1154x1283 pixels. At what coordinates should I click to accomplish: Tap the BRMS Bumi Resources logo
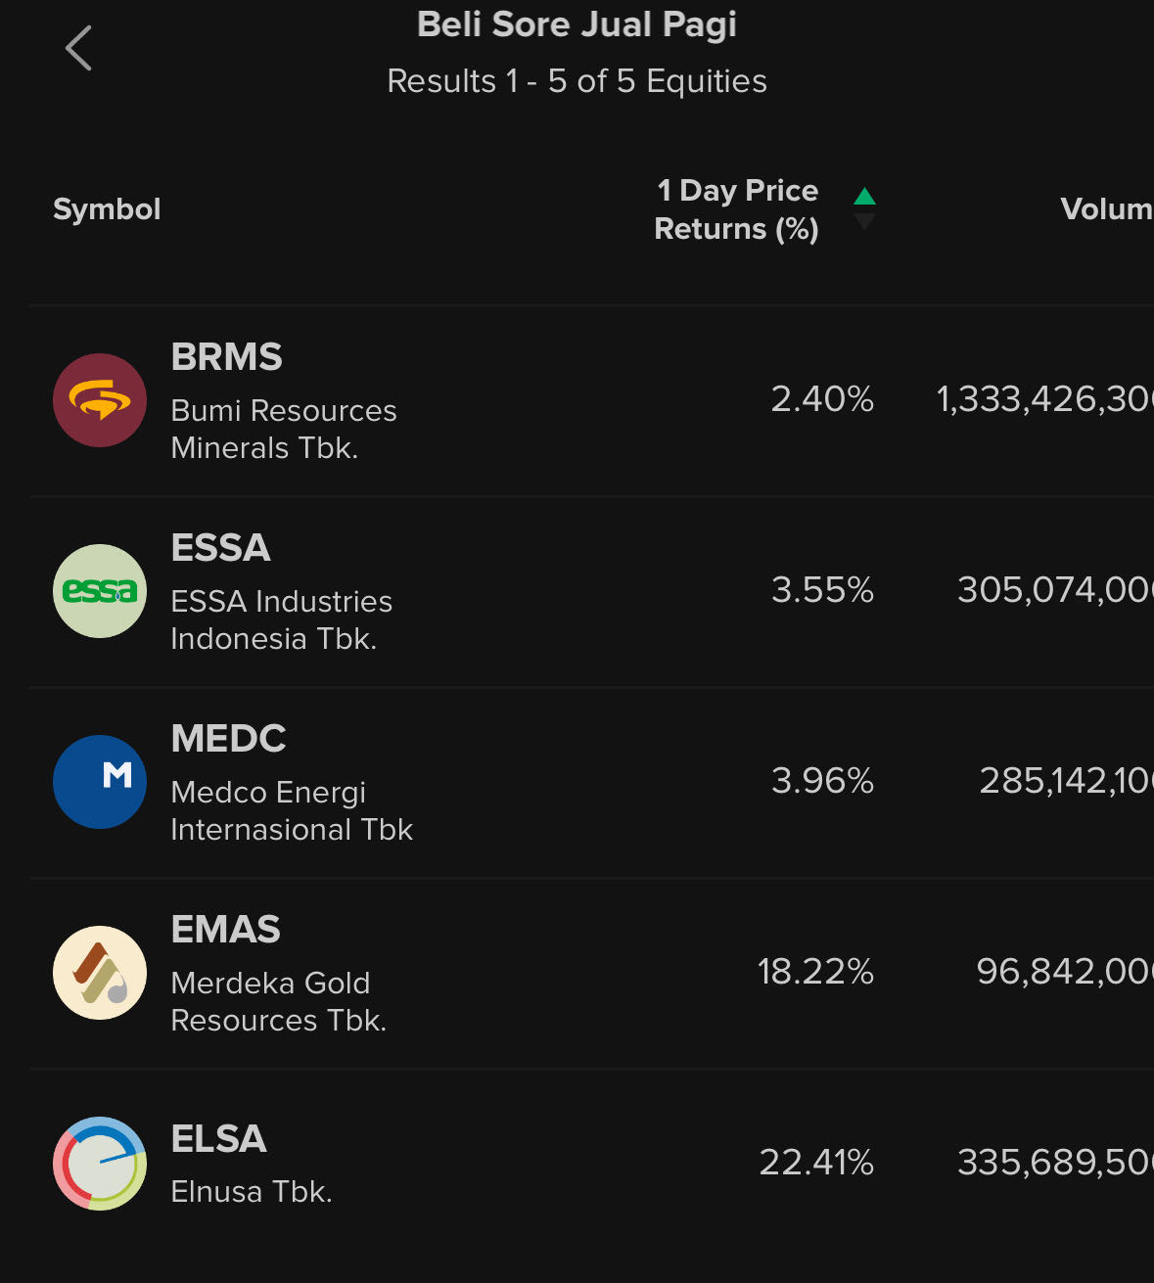100,400
